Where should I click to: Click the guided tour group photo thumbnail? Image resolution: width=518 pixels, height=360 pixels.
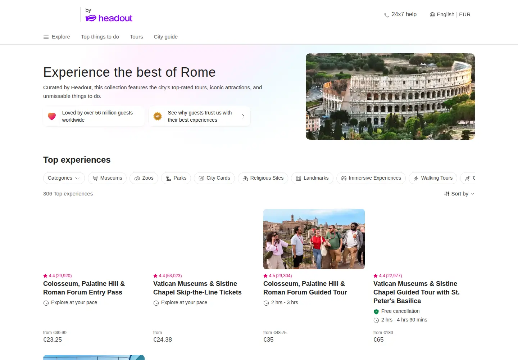[314, 239]
